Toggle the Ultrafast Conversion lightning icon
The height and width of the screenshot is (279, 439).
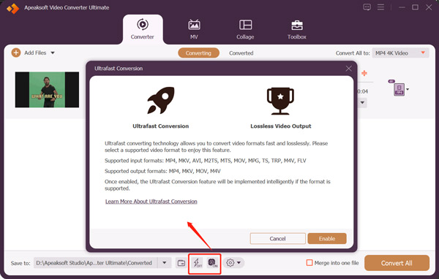pos(198,263)
